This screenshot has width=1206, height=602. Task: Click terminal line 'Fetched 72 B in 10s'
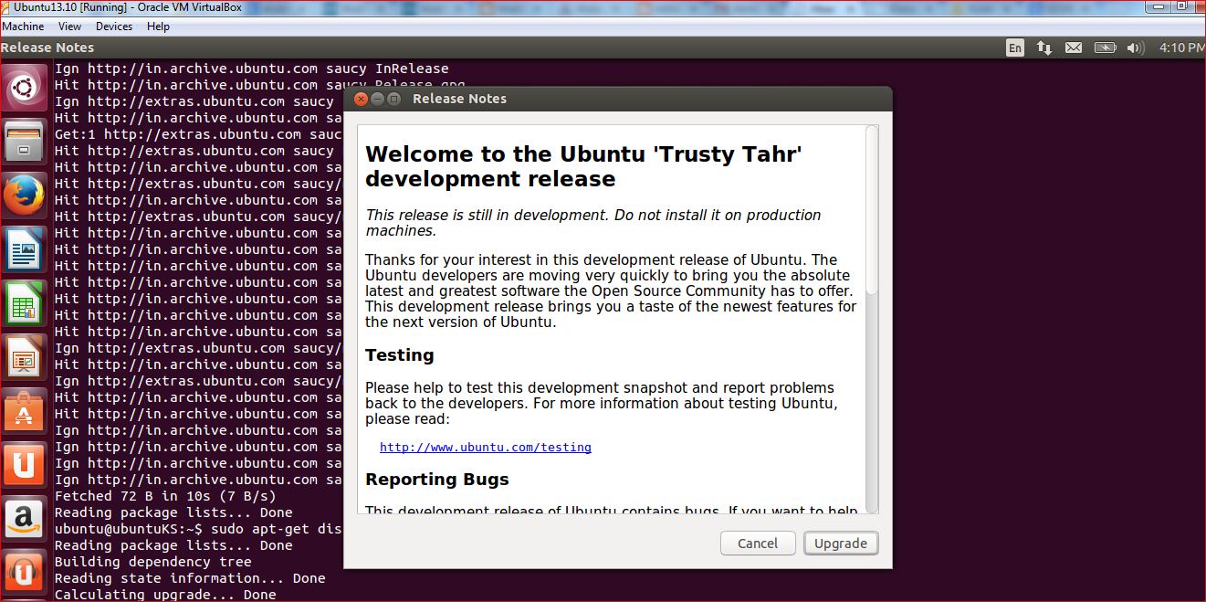pyautogui.click(x=165, y=496)
